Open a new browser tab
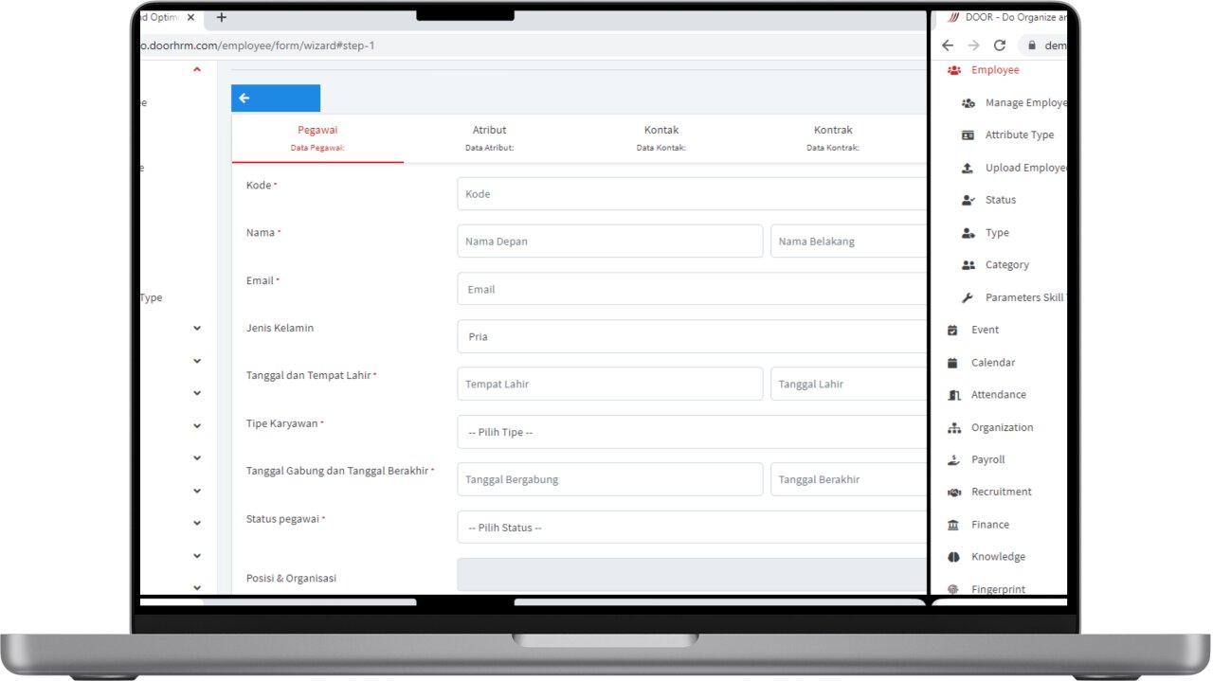 click(222, 17)
